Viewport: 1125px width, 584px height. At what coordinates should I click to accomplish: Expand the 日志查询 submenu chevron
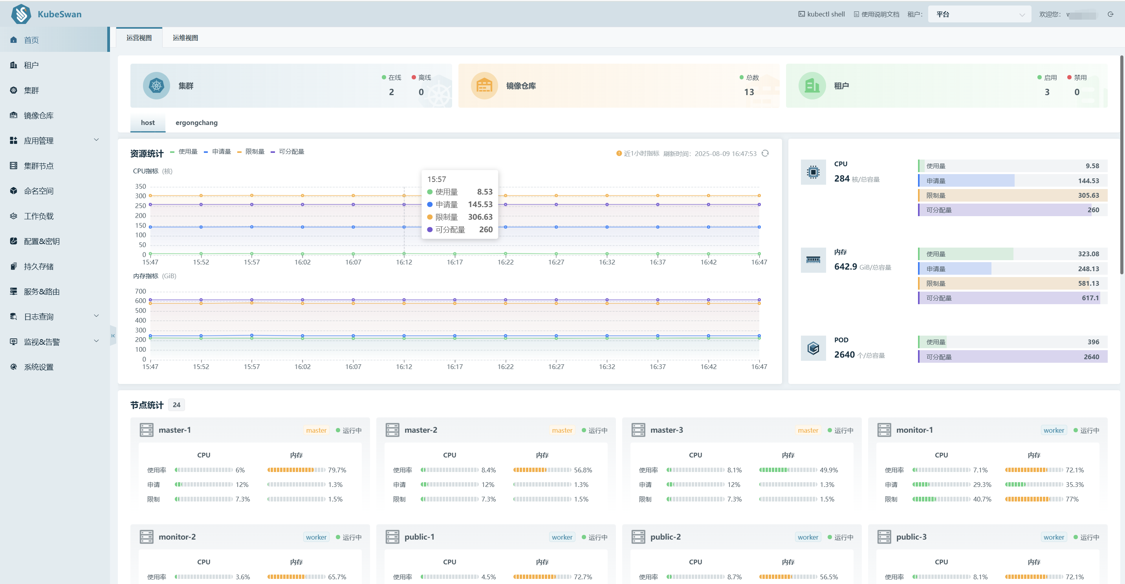point(97,316)
